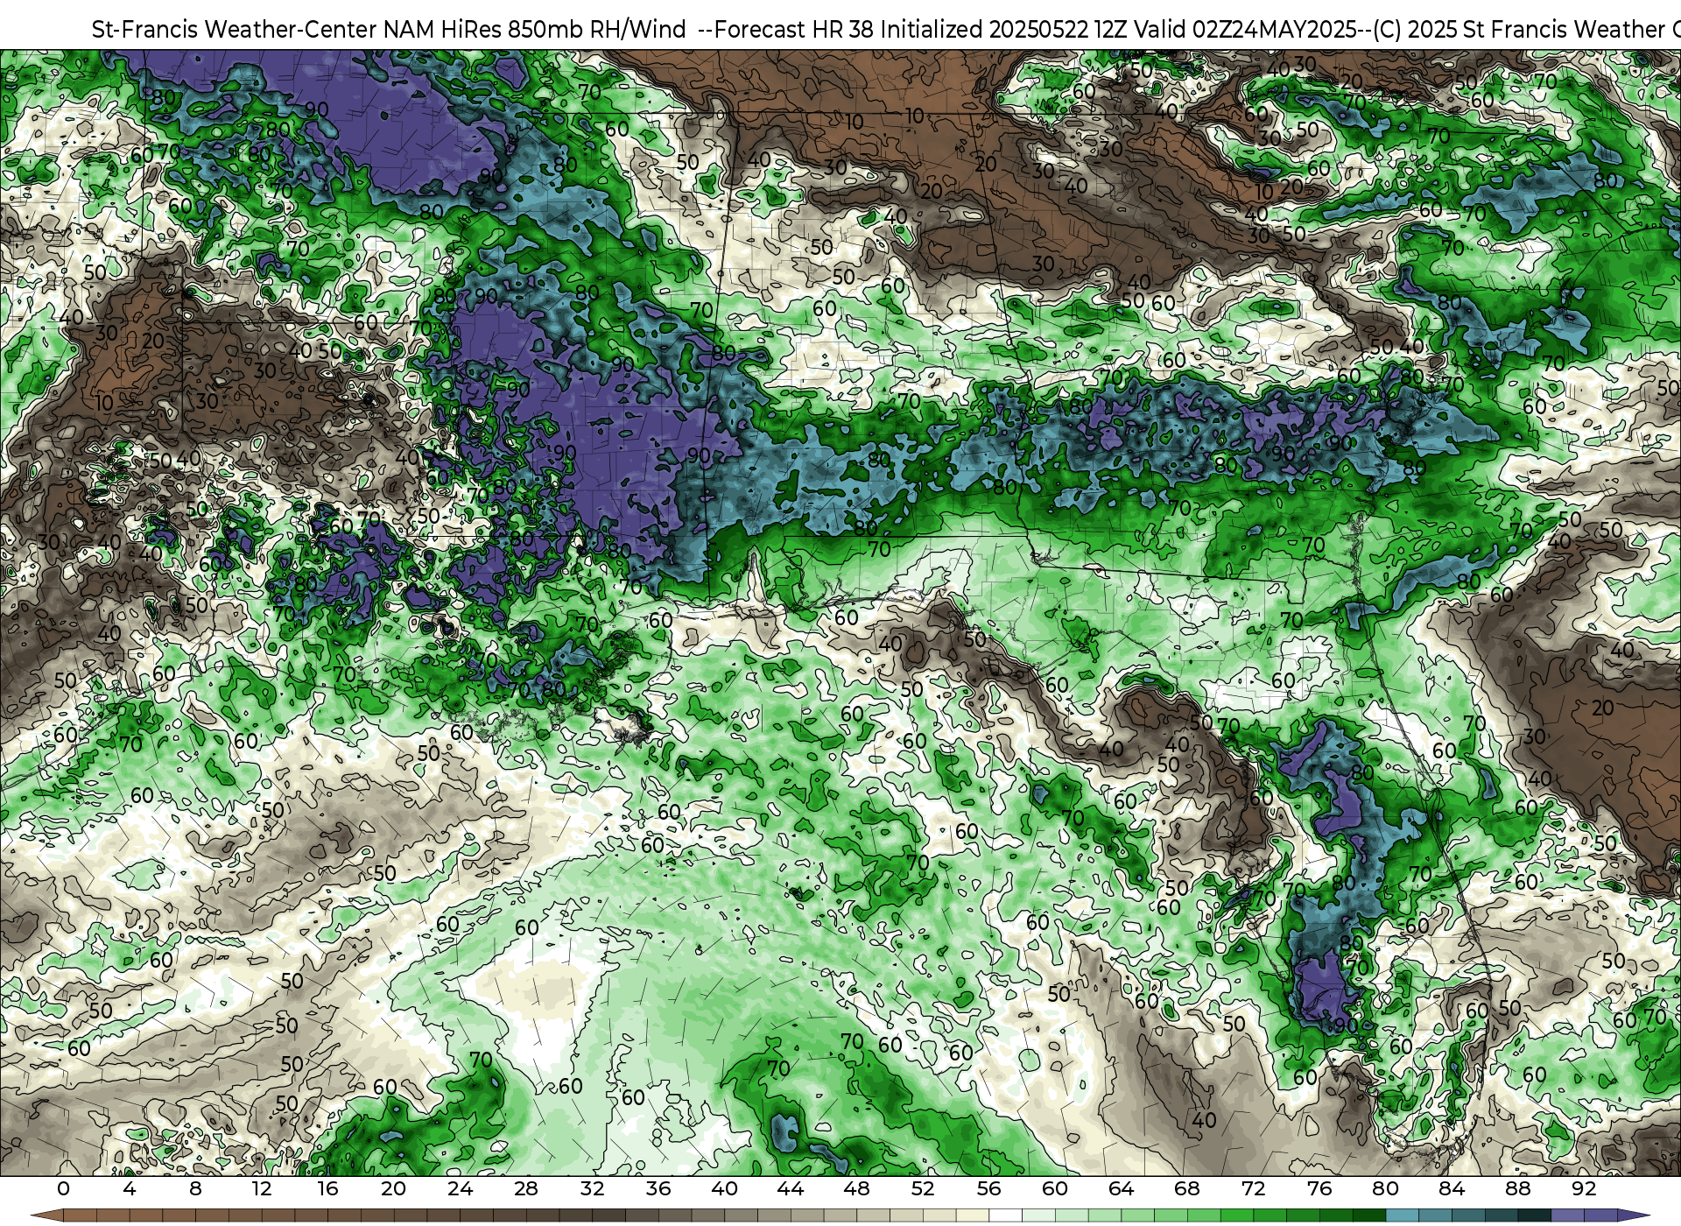Click the 'Forecast HR 38' header text
1681x1226 pixels.
[x=794, y=30]
